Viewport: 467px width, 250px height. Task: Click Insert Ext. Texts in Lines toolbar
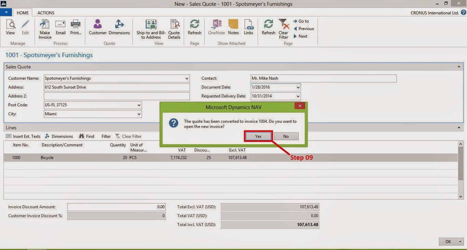23,136
